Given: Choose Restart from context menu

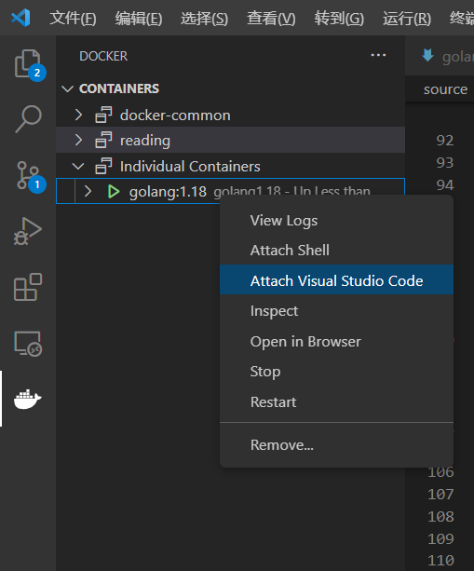Looking at the screenshot, I should click(336, 402).
